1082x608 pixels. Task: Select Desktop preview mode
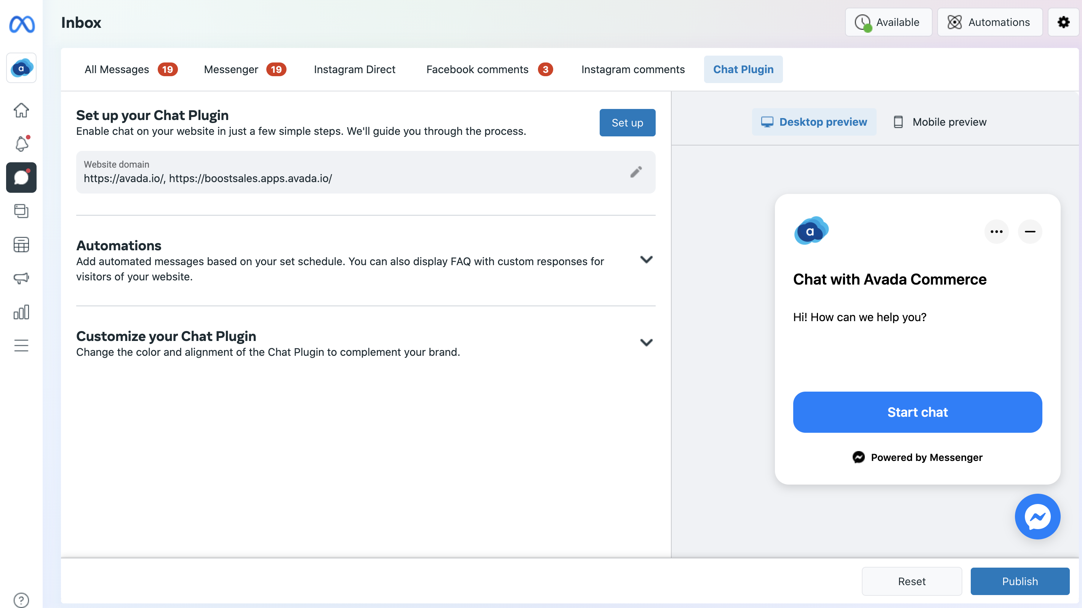[x=814, y=122]
